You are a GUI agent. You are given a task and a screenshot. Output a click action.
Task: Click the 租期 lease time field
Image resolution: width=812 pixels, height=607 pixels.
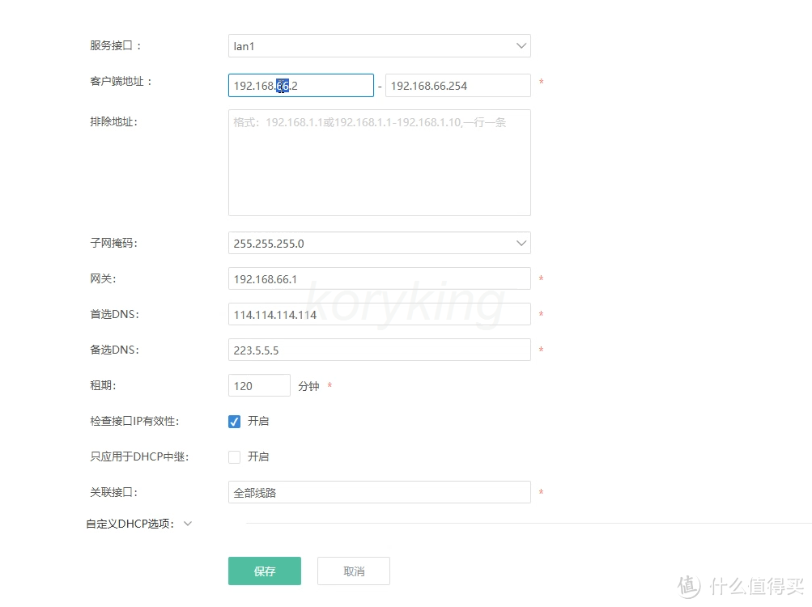coord(259,385)
